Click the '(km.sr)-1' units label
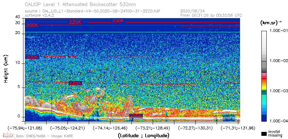This screenshot has height=139, width=288. [x=271, y=23]
